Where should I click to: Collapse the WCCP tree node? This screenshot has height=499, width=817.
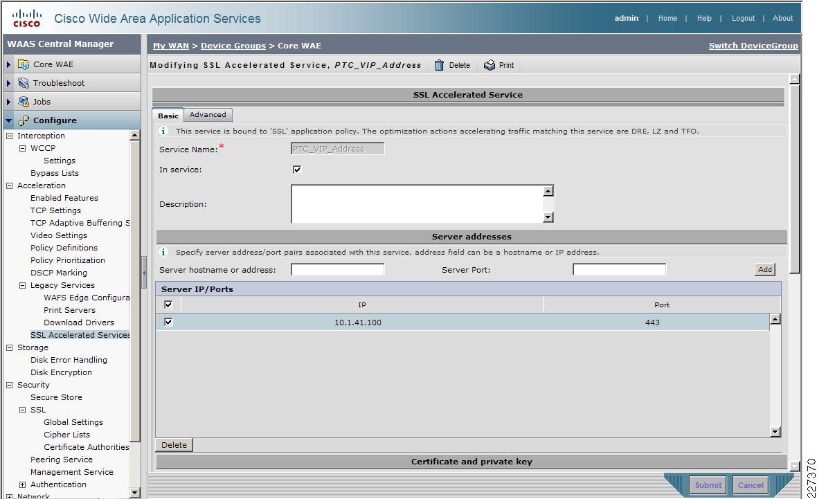[x=22, y=148]
